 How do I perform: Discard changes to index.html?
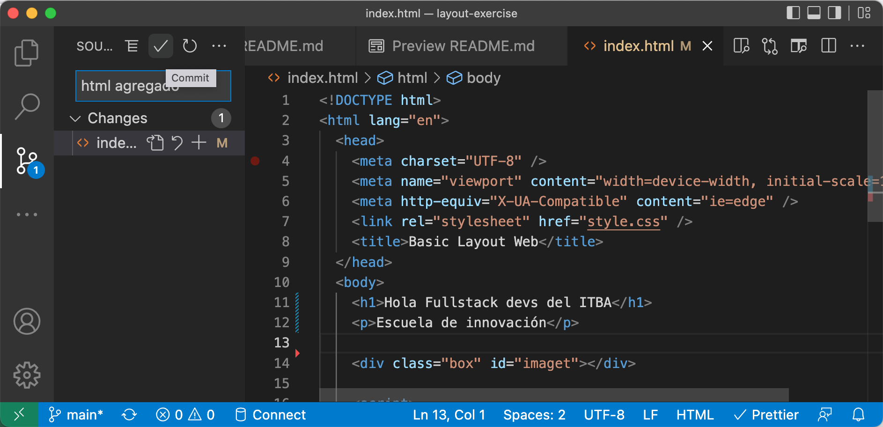[177, 143]
